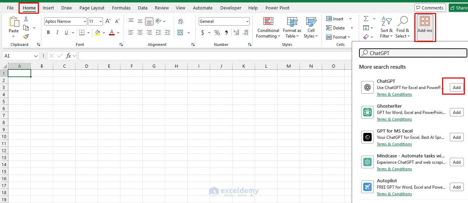Image resolution: width=468 pixels, height=203 pixels.
Task: Toggle Bold formatting
Action: (x=48, y=33)
